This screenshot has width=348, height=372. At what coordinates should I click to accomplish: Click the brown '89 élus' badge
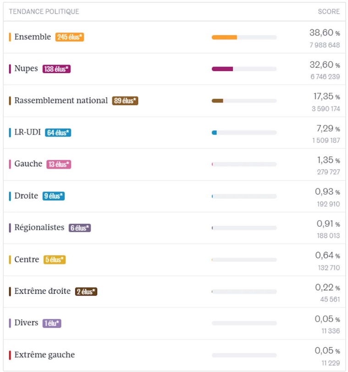125,101
